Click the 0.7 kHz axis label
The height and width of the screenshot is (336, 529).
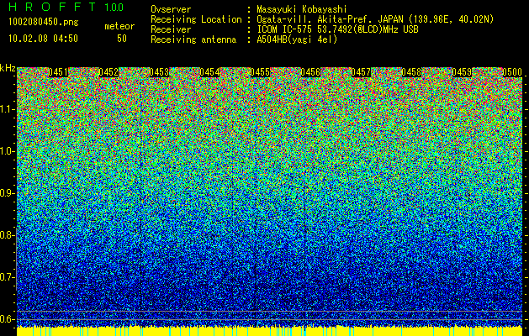click(7, 277)
